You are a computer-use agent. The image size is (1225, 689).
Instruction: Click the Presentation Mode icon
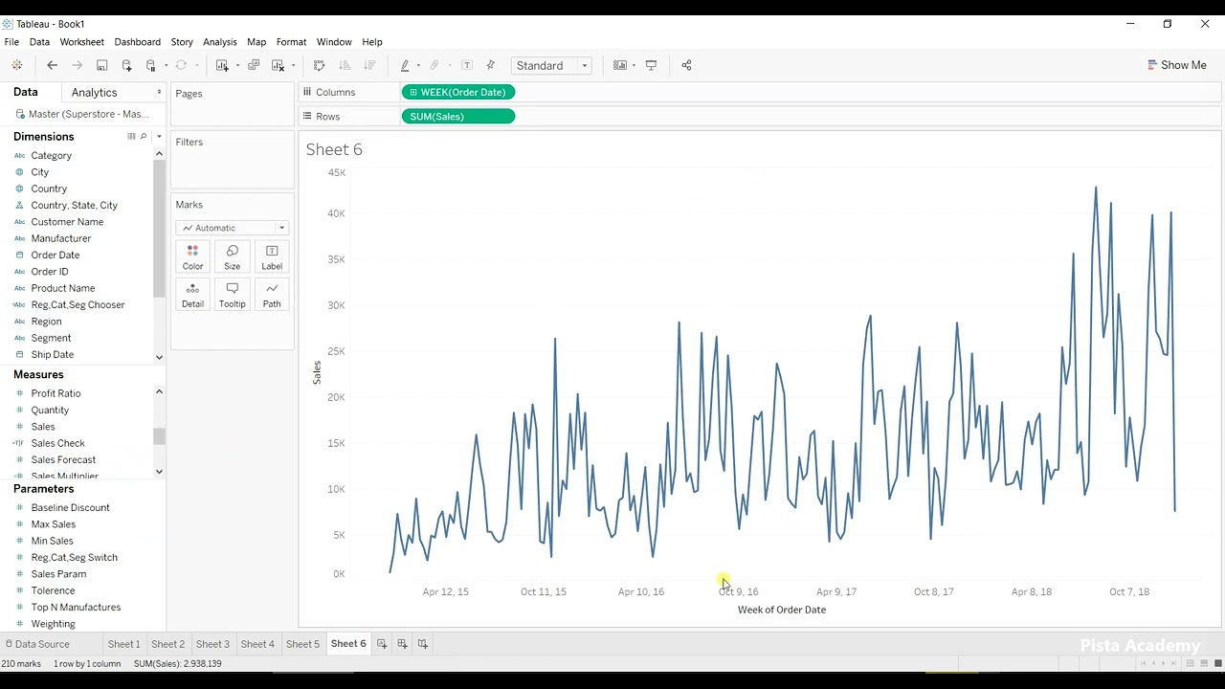coord(651,65)
